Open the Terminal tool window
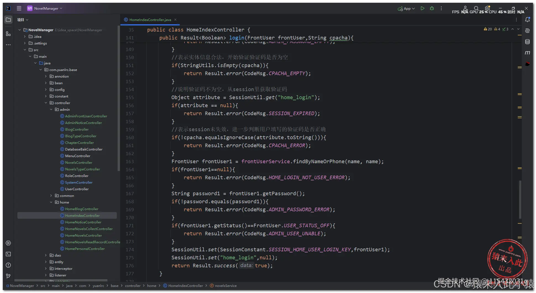 click(8, 254)
